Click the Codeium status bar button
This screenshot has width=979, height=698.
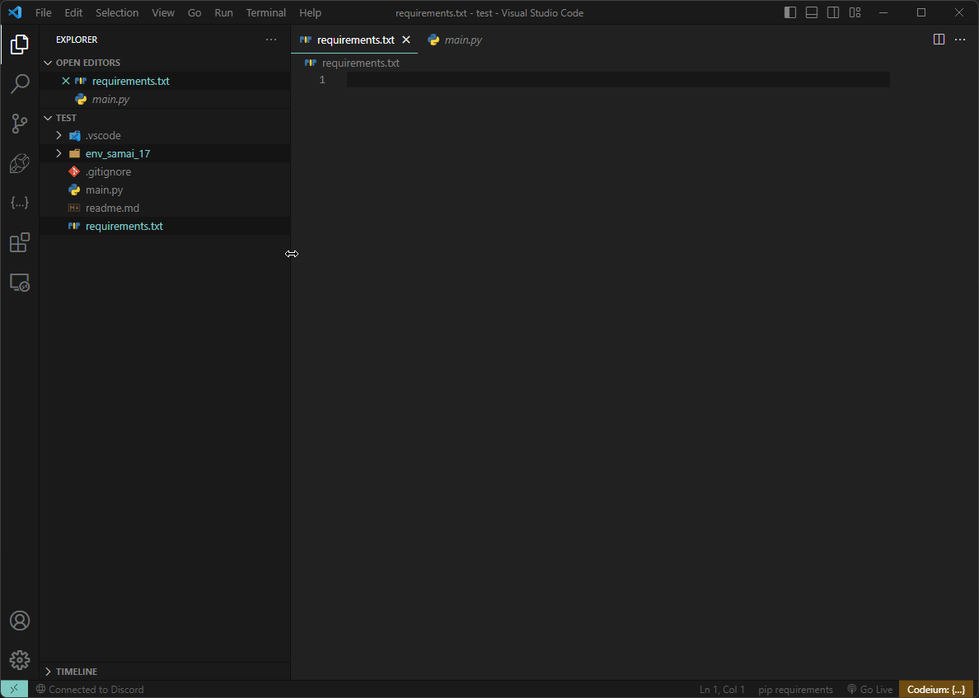(x=935, y=690)
